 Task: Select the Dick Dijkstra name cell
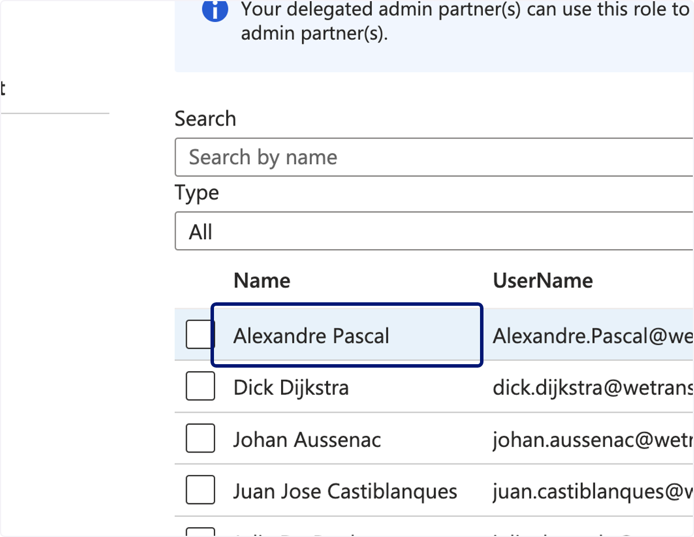[291, 387]
